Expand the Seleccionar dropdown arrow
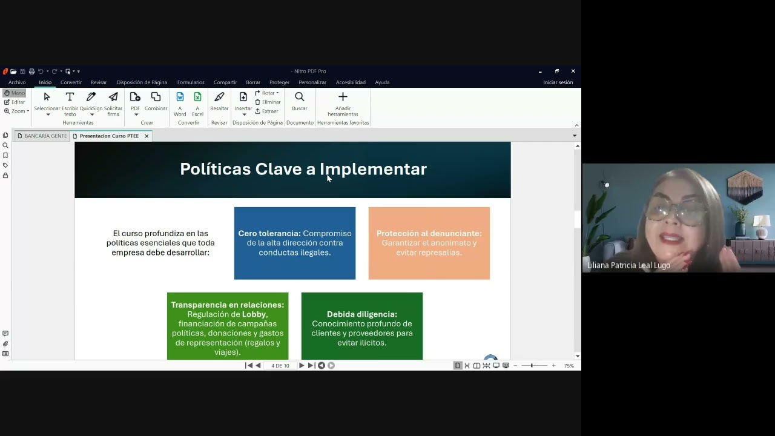 point(48,114)
